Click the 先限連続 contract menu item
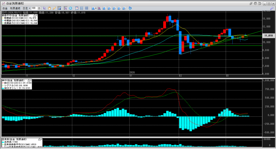This screenshot has height=149, width=276. pos(15,8)
